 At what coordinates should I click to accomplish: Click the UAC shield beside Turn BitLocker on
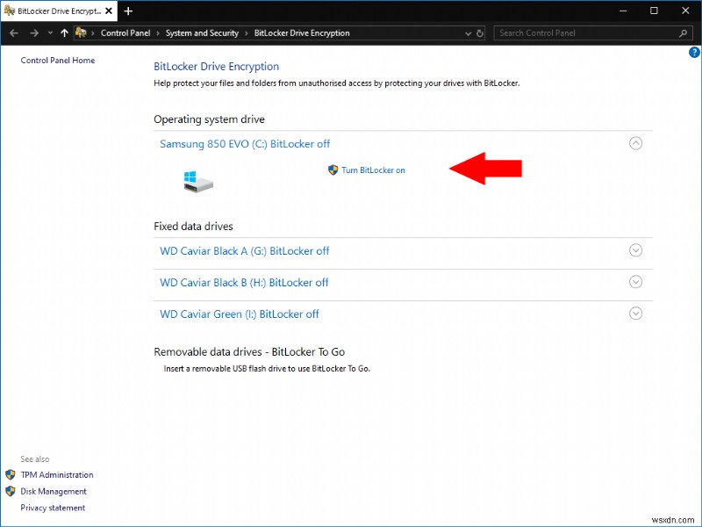[x=332, y=170]
